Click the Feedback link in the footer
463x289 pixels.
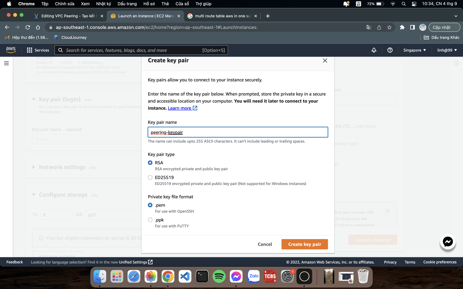(x=15, y=262)
